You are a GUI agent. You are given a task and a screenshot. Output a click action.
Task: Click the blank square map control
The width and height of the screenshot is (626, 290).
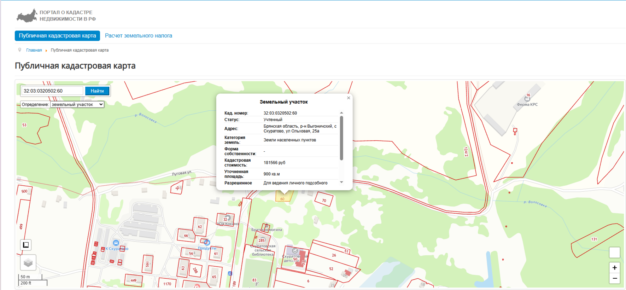614,252
